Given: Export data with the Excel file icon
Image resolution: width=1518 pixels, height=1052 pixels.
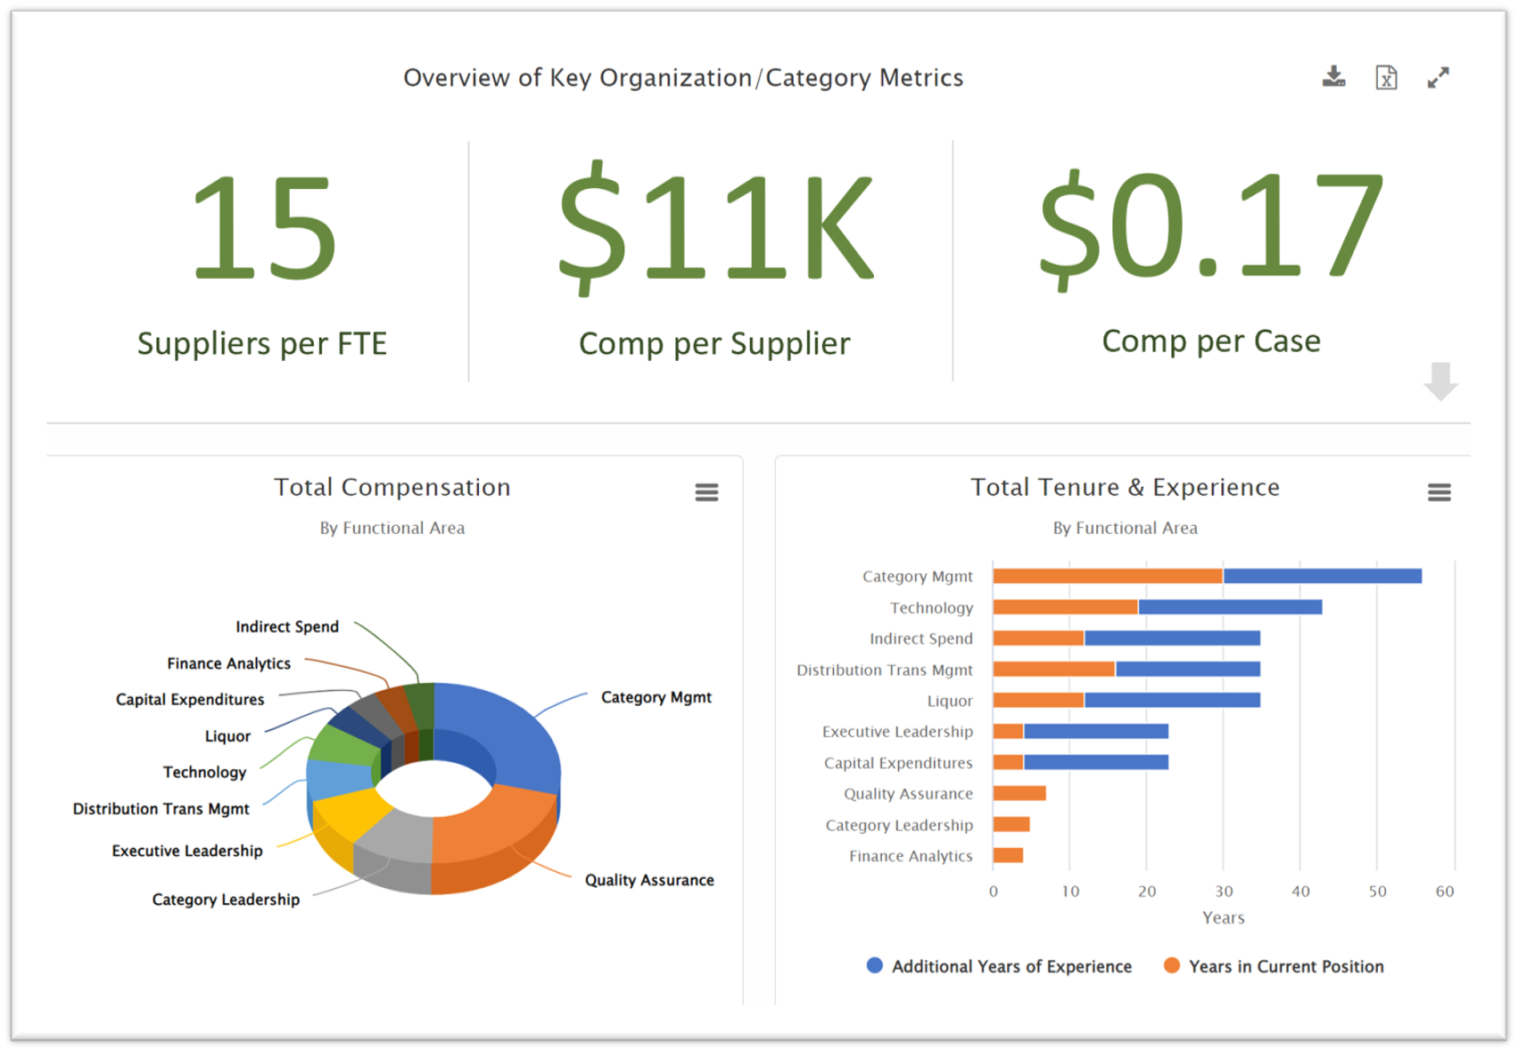Looking at the screenshot, I should 1386,78.
